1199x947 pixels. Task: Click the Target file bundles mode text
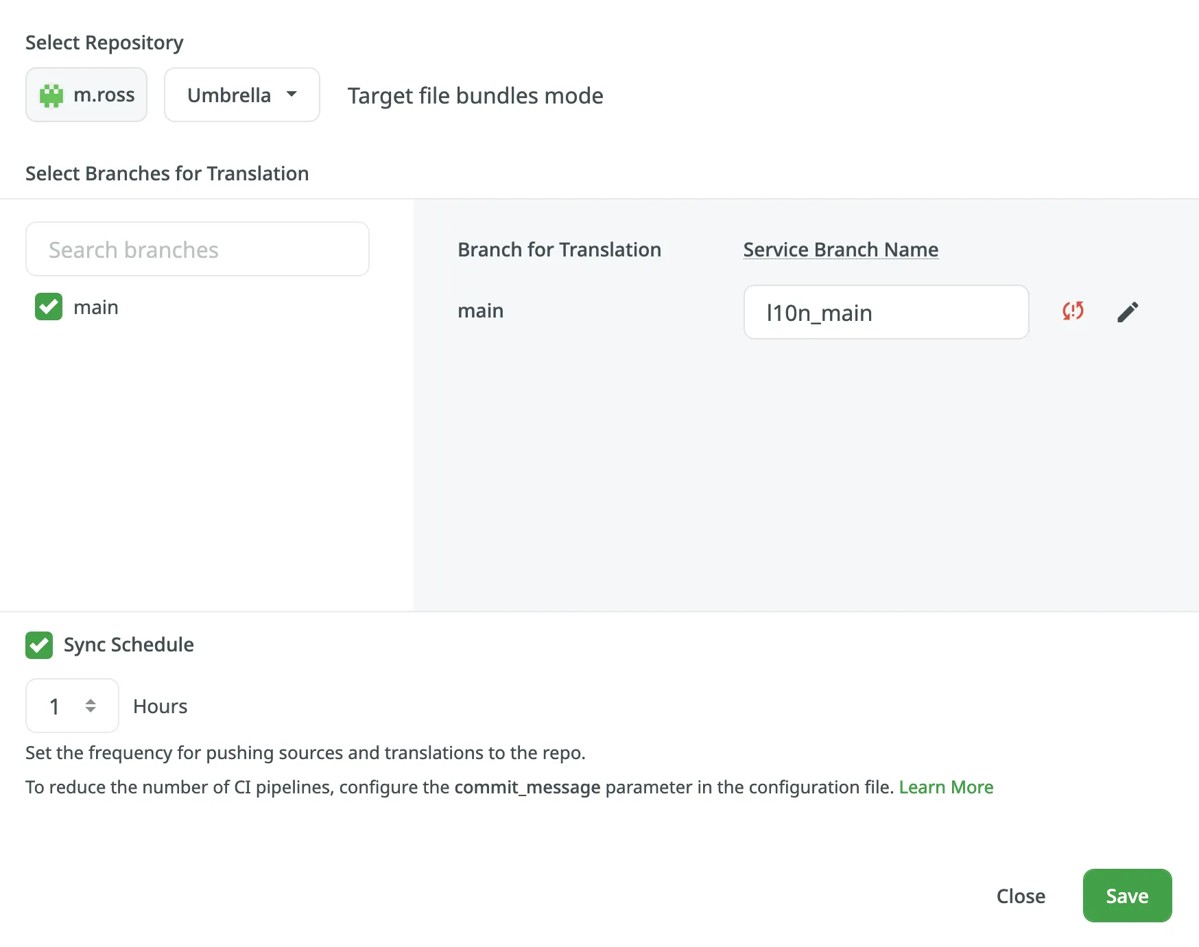[x=475, y=96]
